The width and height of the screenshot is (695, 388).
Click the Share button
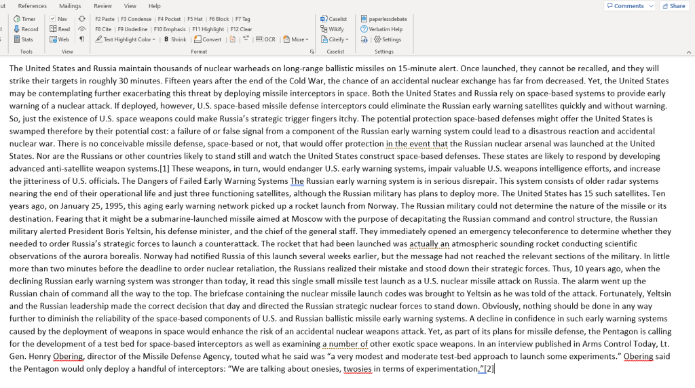[x=674, y=6]
